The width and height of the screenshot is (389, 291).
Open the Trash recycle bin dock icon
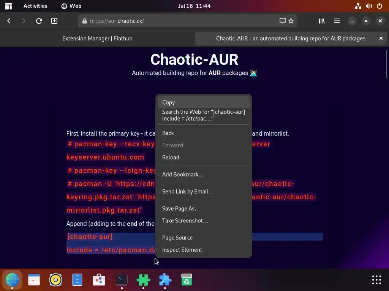pyautogui.click(x=187, y=280)
